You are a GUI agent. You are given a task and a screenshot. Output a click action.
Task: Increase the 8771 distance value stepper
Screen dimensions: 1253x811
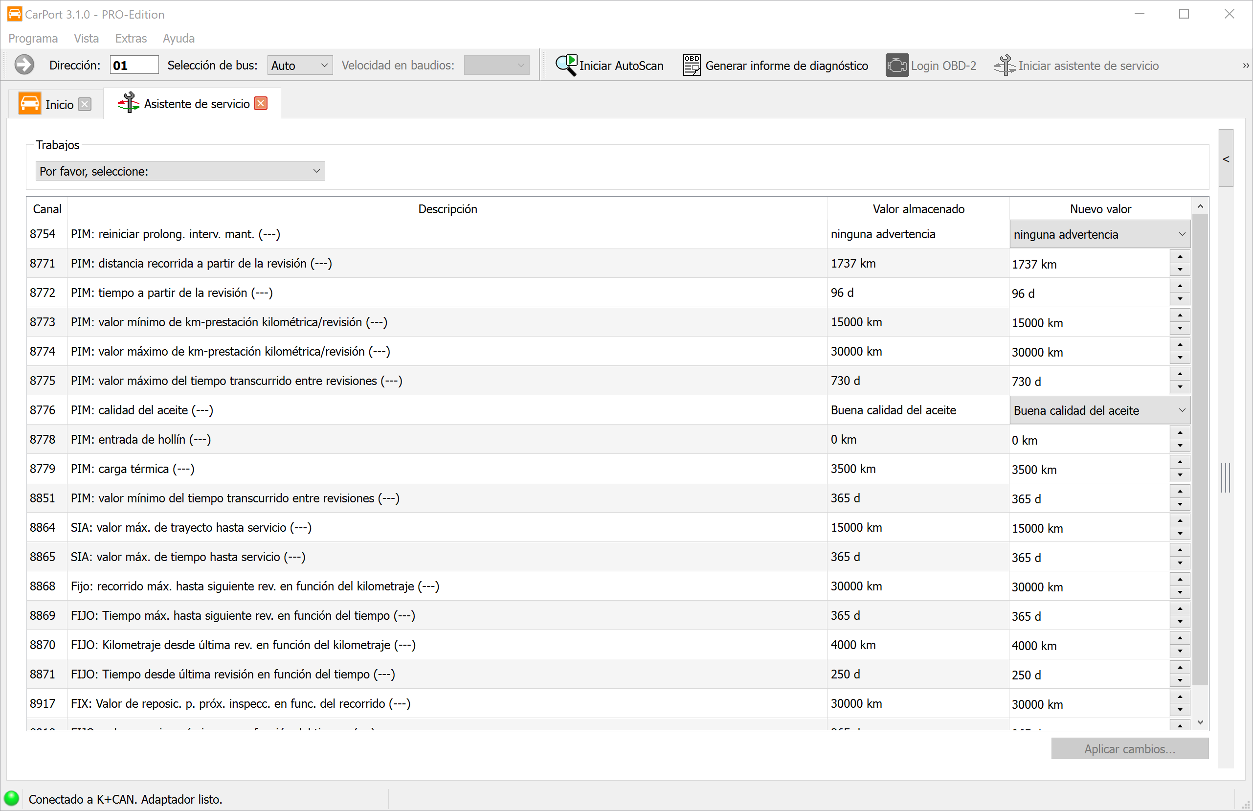(1180, 257)
